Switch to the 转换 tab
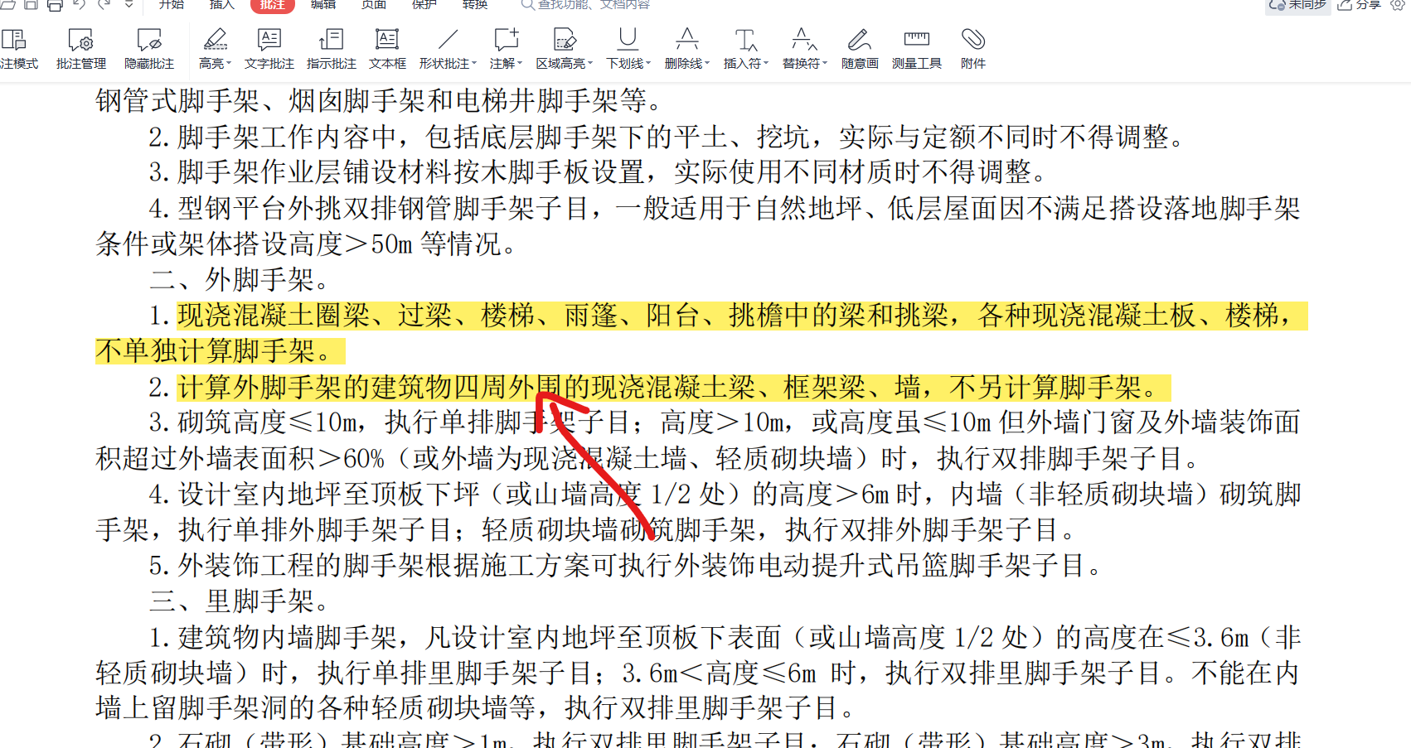Screen dimensions: 1411x748 click(475, 4)
